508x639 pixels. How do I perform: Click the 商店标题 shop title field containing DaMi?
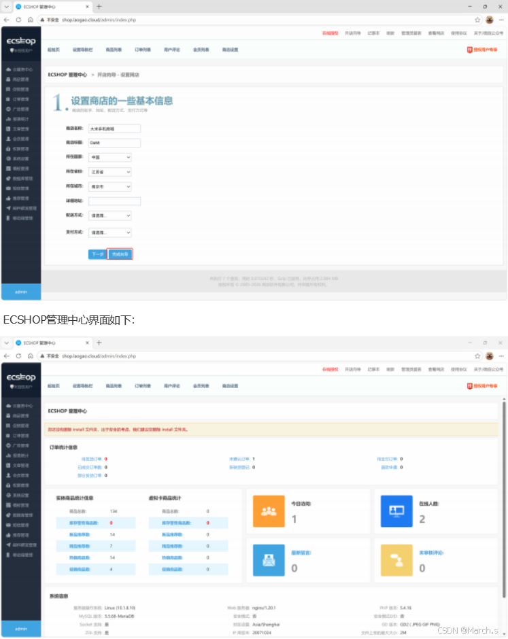(114, 143)
